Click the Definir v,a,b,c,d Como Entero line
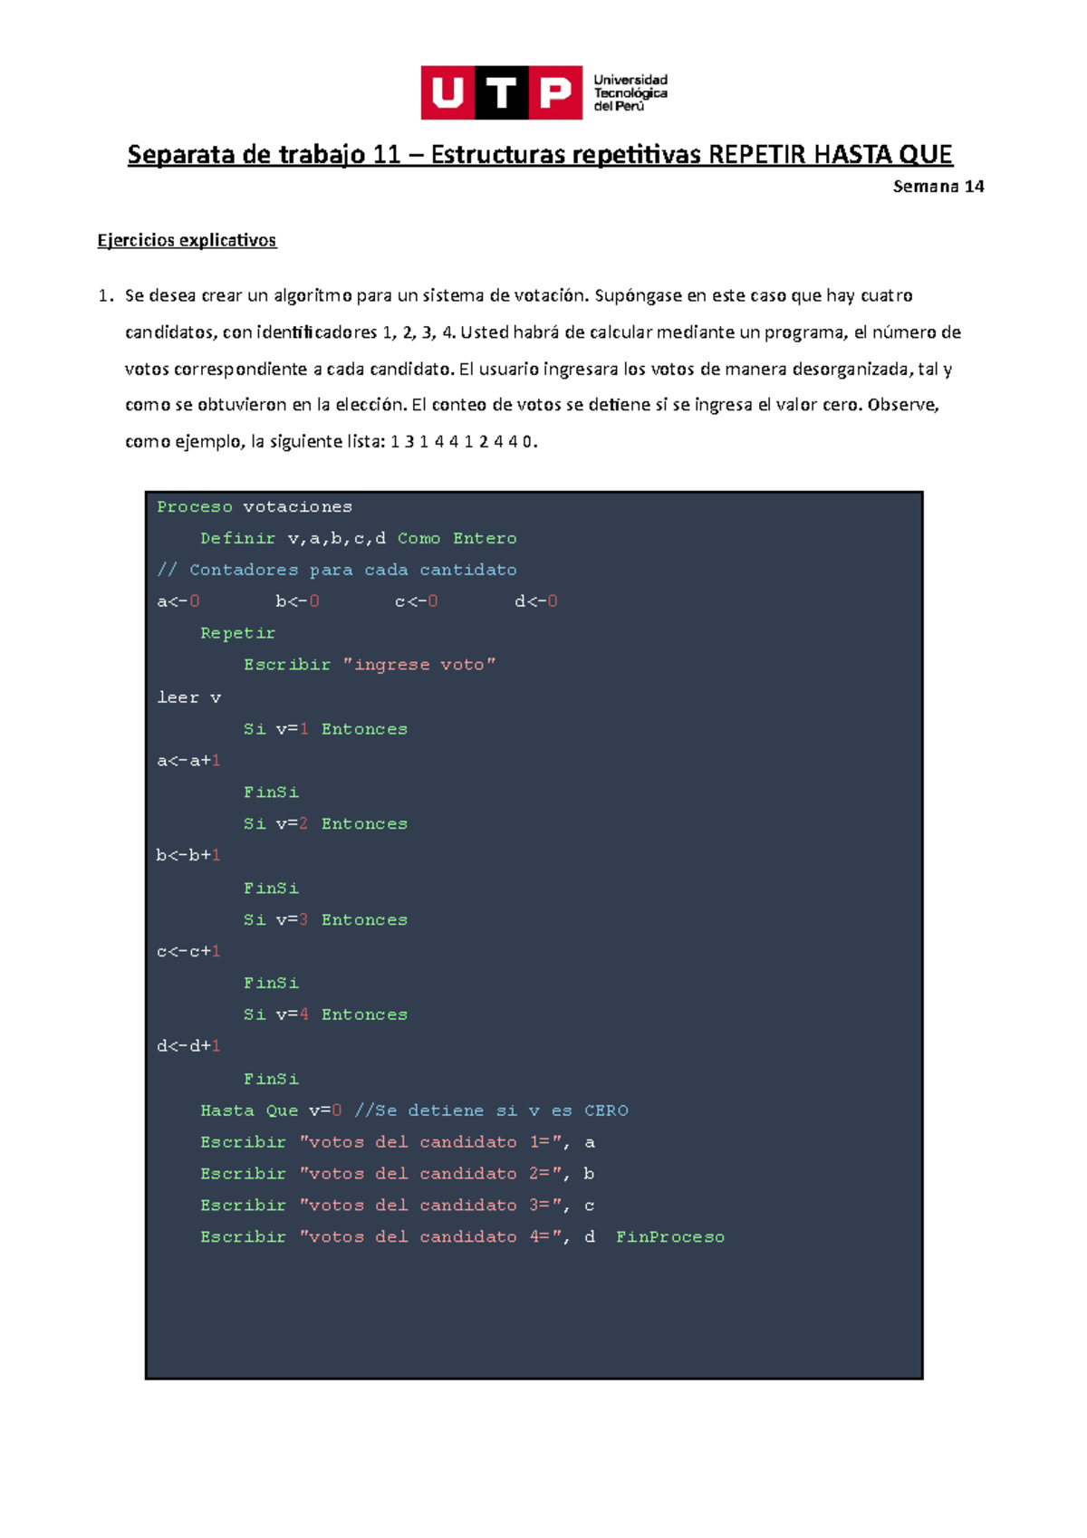 pos(358,539)
